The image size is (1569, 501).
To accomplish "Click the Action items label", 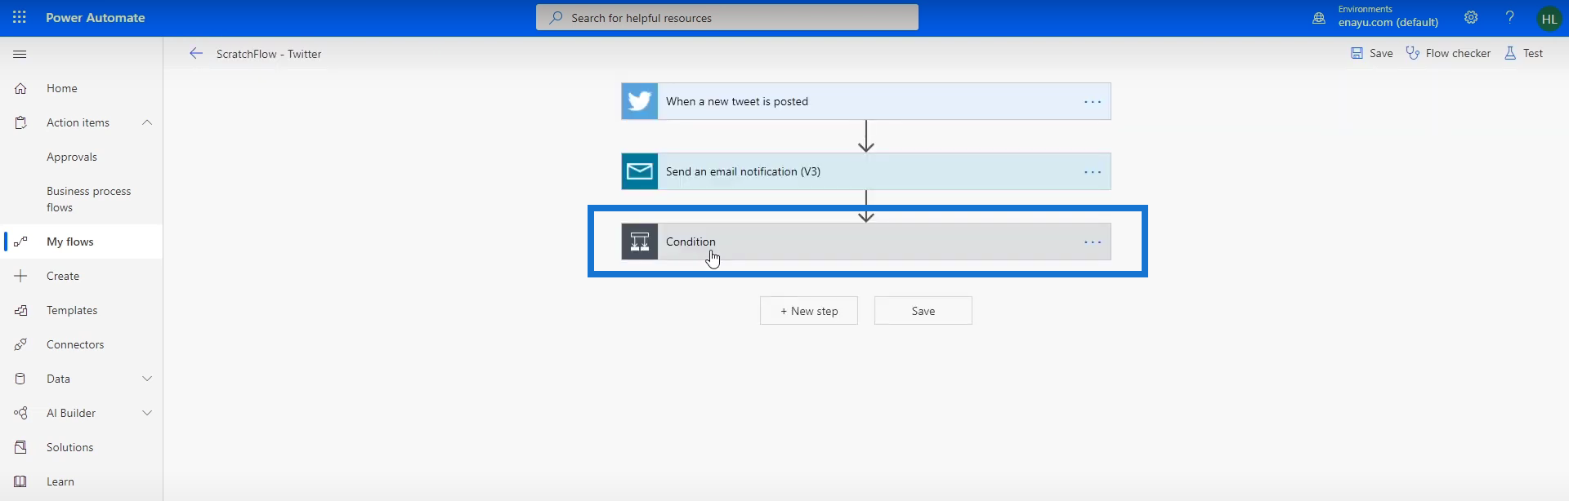I will pos(78,122).
